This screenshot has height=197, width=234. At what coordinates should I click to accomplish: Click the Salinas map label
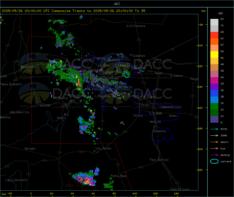(45, 105)
